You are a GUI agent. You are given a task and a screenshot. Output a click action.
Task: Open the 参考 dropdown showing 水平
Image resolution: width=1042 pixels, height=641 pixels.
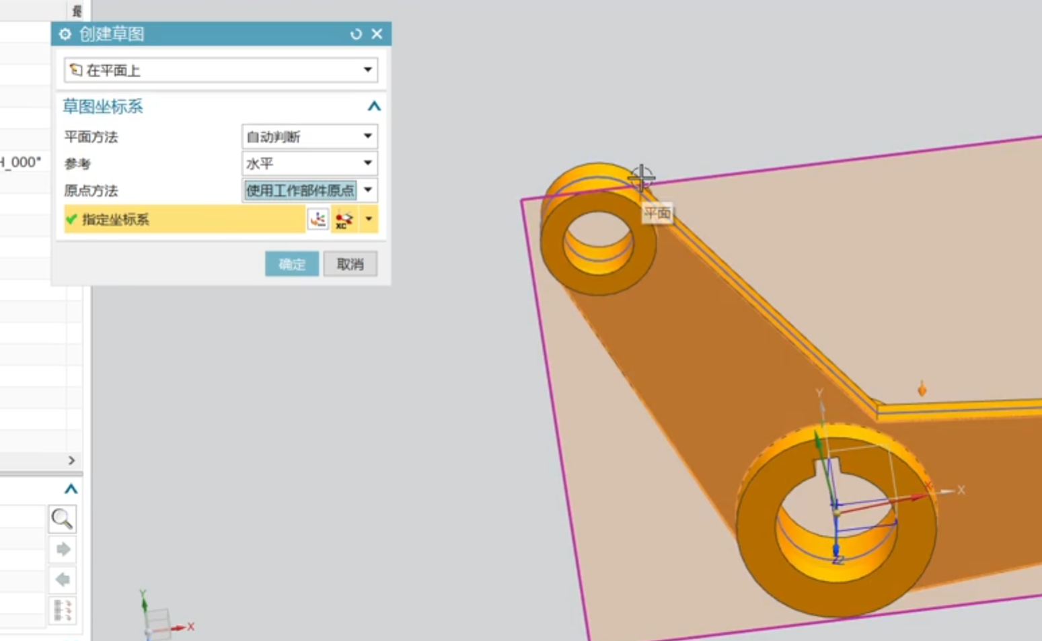point(309,163)
